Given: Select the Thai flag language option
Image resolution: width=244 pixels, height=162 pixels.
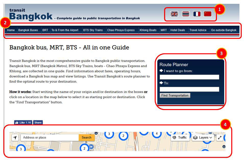Looking at the screenshot, I should tap(186, 14).
